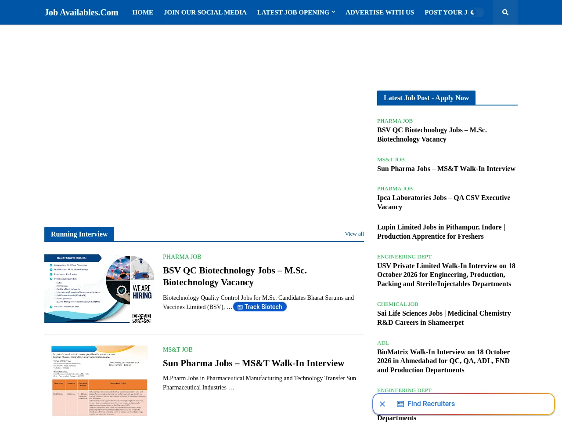Select CHEMICAL JOB category in sidebar
The width and height of the screenshot is (562, 422).
click(x=397, y=304)
